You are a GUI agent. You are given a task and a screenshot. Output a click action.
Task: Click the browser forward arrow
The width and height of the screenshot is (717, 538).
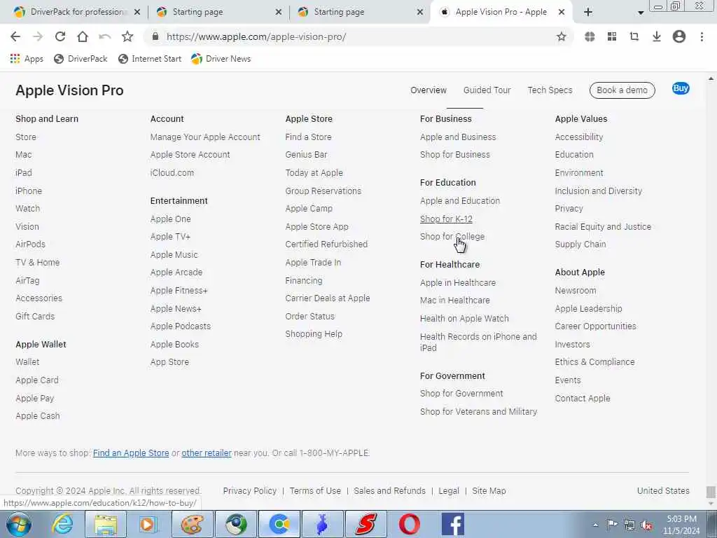coord(38,36)
